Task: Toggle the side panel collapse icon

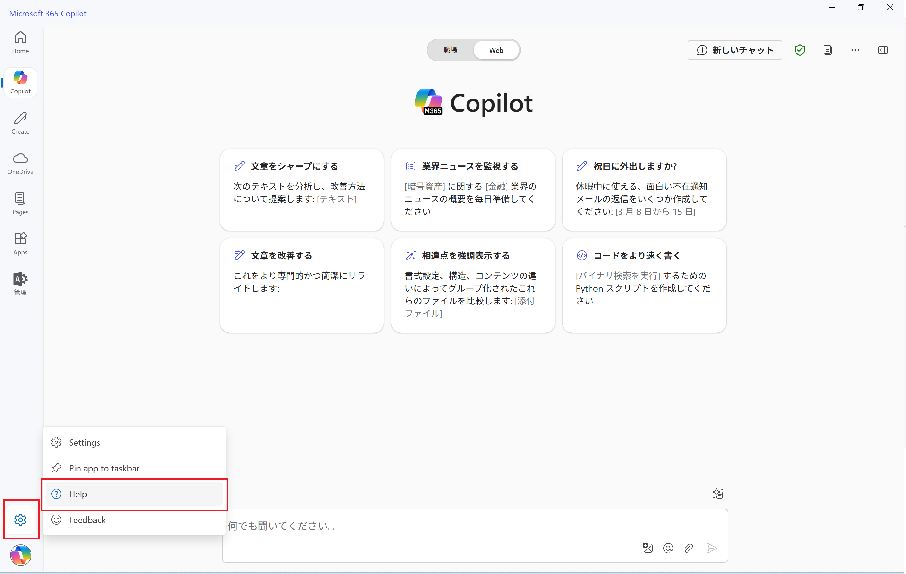Action: pyautogui.click(x=883, y=50)
